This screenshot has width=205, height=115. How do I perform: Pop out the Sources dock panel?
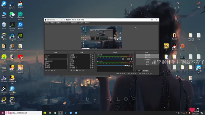tap(95, 52)
